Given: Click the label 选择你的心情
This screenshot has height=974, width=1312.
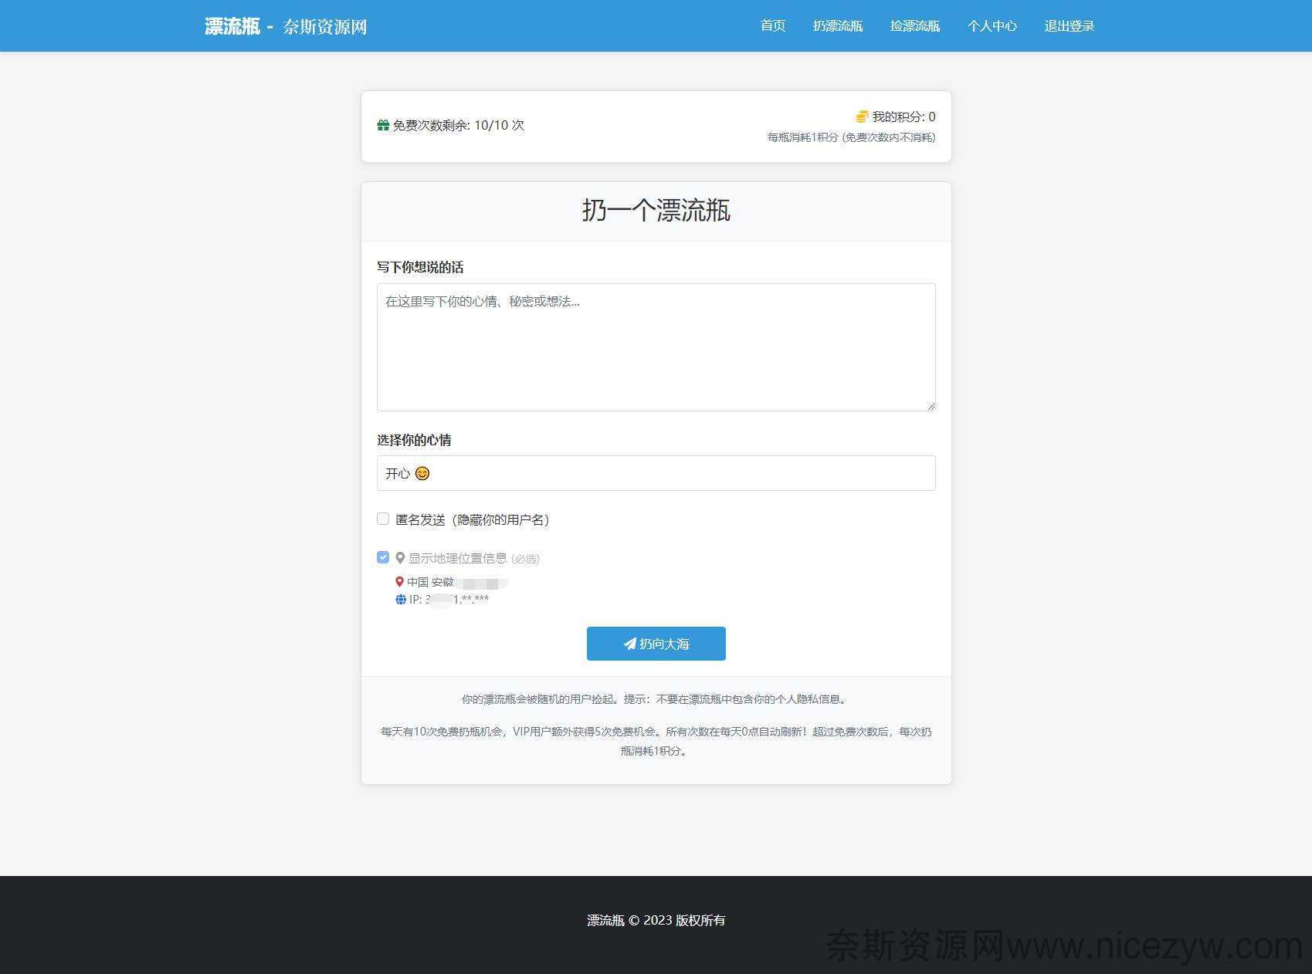Looking at the screenshot, I should (414, 440).
